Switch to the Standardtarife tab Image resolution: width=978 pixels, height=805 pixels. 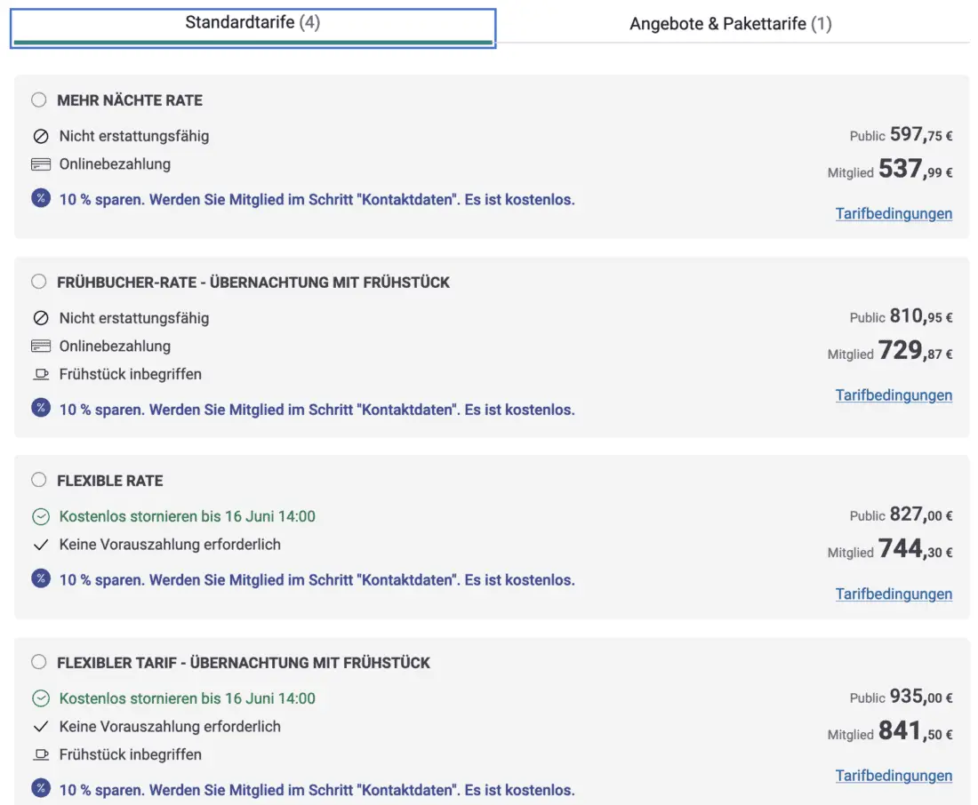coord(253,23)
